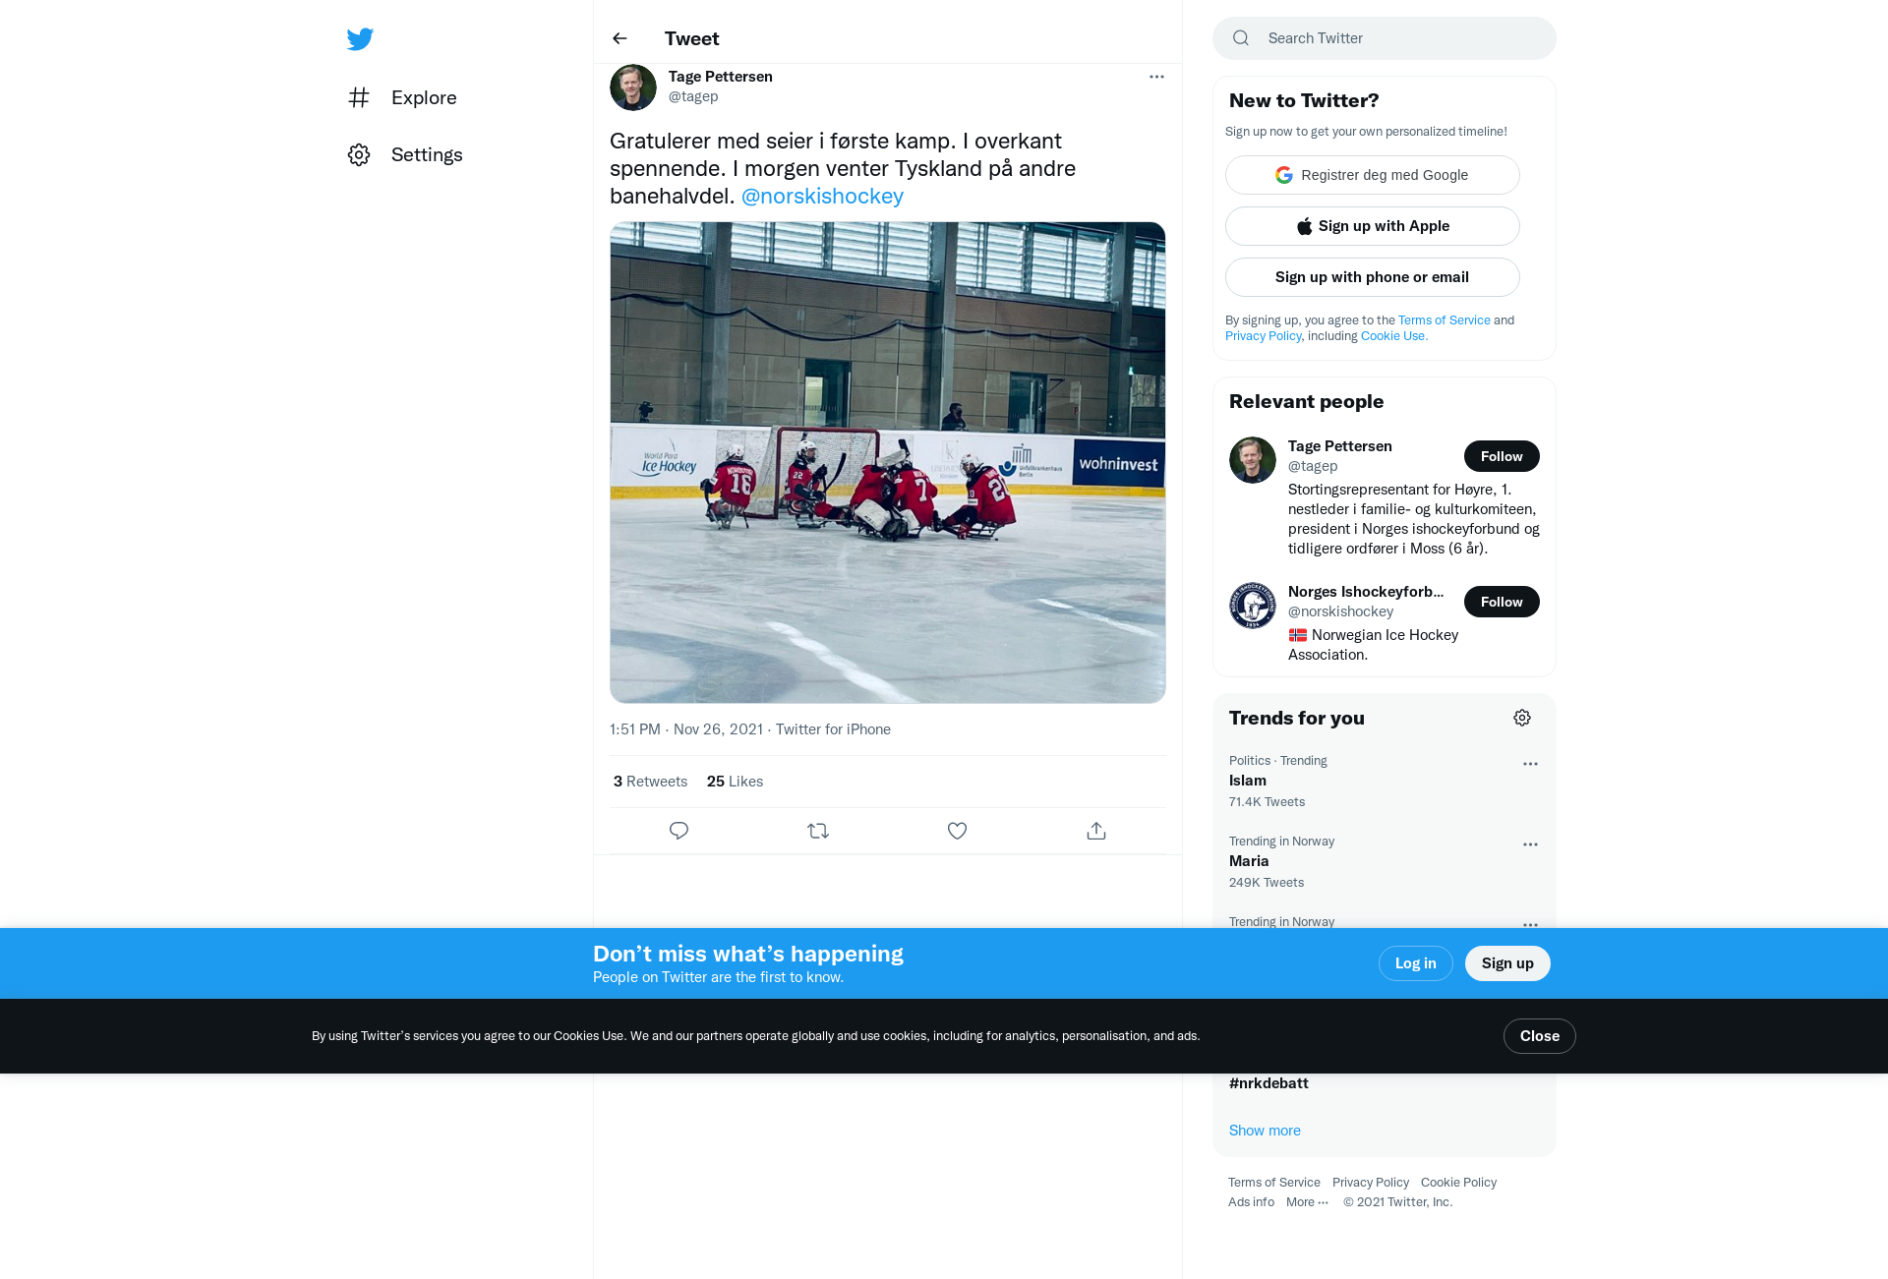Open the tweet's more options menu
This screenshot has width=1888, height=1279.
(1156, 77)
